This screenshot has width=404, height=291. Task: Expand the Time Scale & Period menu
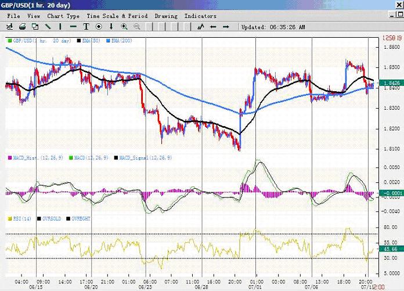pyautogui.click(x=117, y=16)
